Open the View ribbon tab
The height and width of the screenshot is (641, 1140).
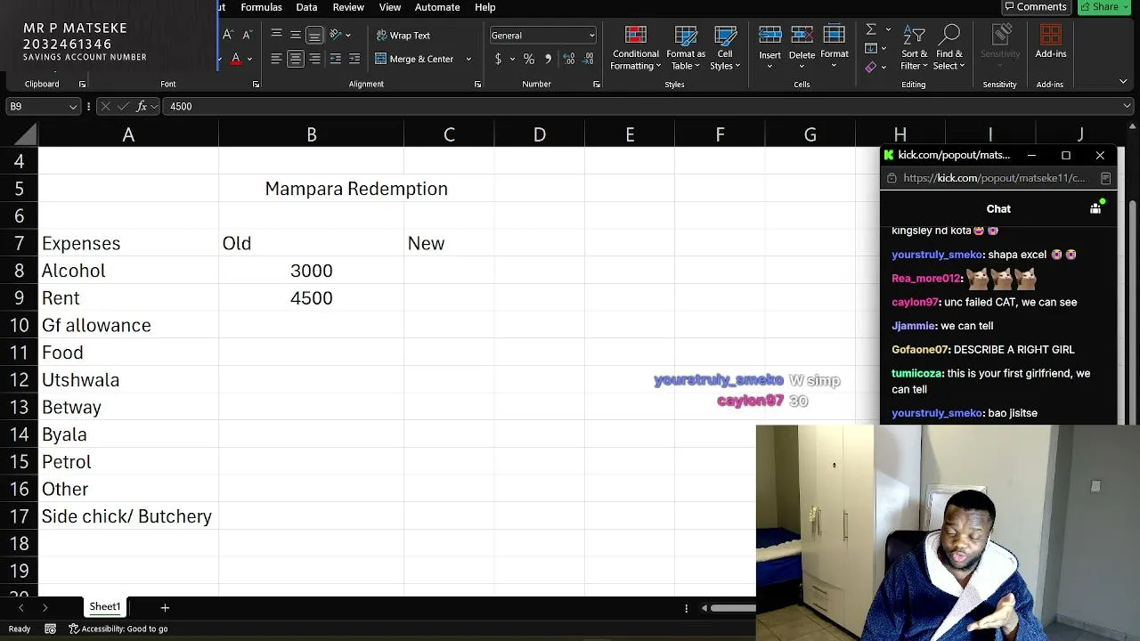(x=390, y=7)
